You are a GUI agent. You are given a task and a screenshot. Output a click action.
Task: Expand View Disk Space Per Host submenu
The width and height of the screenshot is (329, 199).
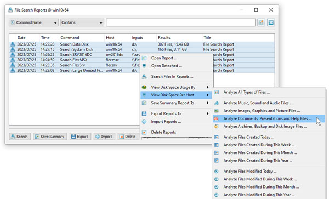click(208, 95)
